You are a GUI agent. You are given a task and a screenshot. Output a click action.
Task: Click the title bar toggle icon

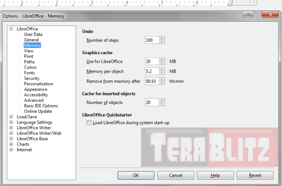[248, 15]
